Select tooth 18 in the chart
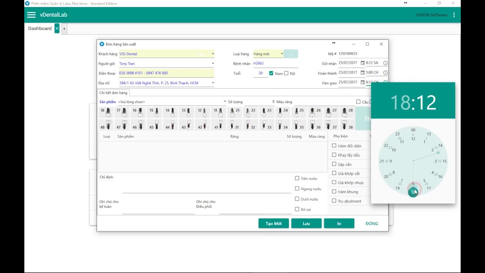The height and width of the screenshot is (273, 485). point(105,112)
